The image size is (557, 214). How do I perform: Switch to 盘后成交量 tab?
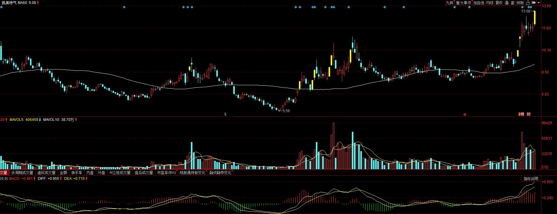click(144, 173)
